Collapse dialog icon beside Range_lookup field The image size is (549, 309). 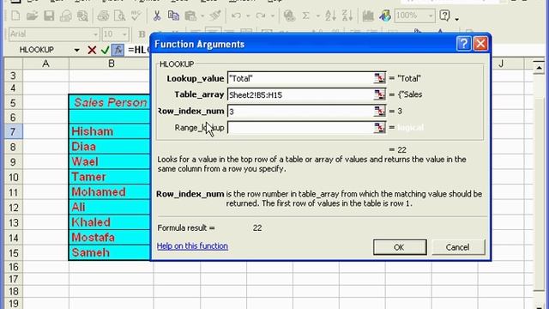click(x=379, y=128)
